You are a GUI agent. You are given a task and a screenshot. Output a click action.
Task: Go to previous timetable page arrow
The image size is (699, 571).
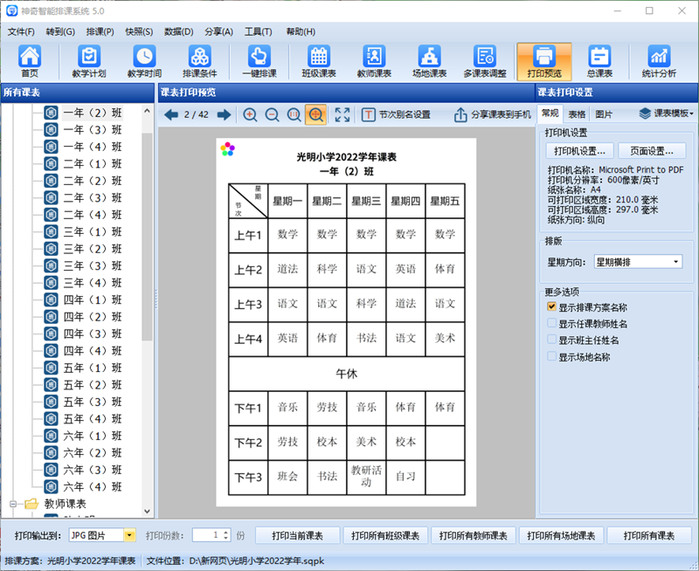pos(171,115)
